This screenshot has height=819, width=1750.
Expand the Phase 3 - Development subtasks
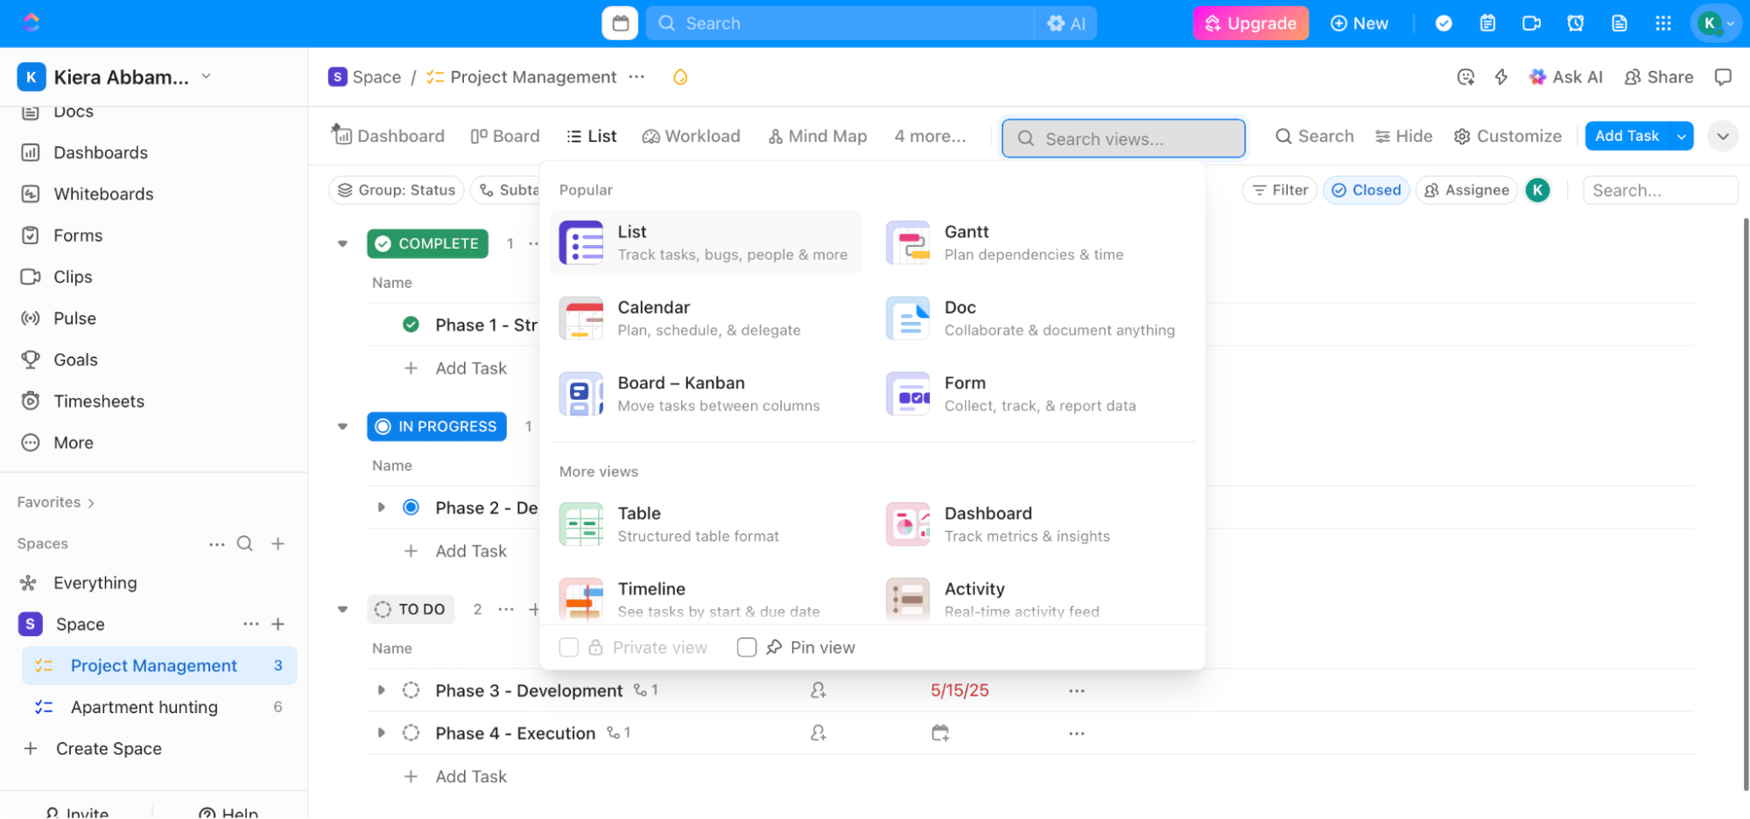point(381,689)
